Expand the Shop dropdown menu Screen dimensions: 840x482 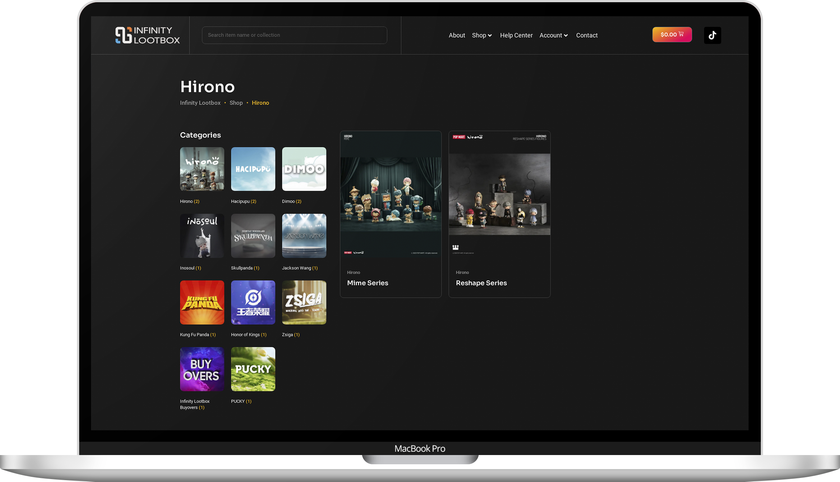482,35
